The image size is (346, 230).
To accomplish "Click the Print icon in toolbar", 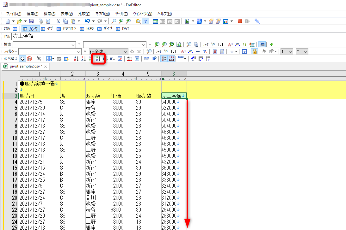I will point(41,21).
